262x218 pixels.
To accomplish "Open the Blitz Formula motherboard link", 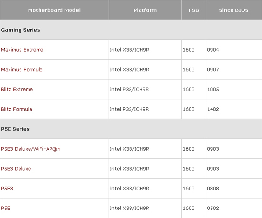I will pos(17,109).
